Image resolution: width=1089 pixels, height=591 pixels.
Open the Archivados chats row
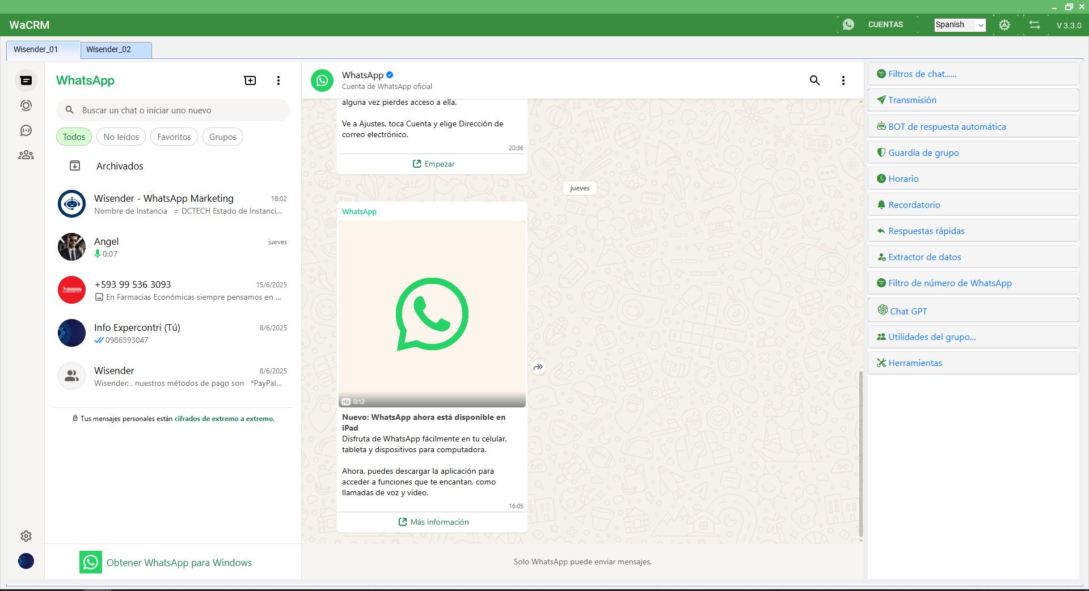[173, 166]
